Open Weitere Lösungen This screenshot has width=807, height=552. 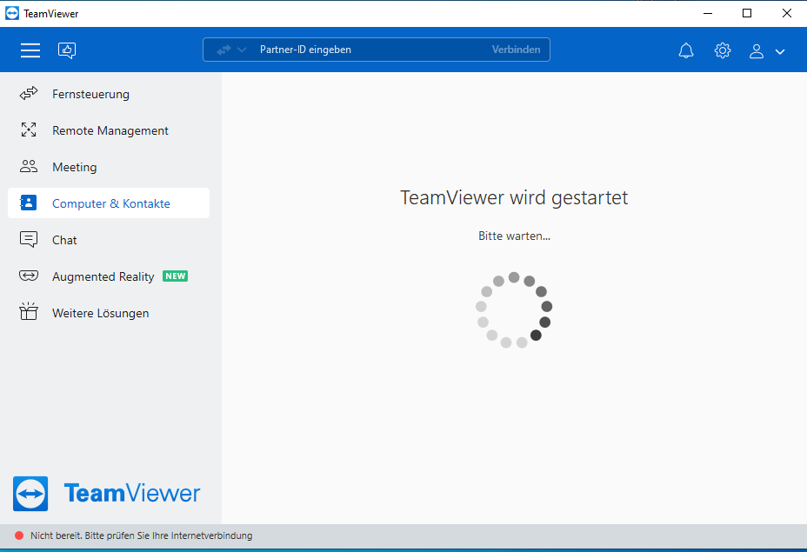[x=109, y=313]
